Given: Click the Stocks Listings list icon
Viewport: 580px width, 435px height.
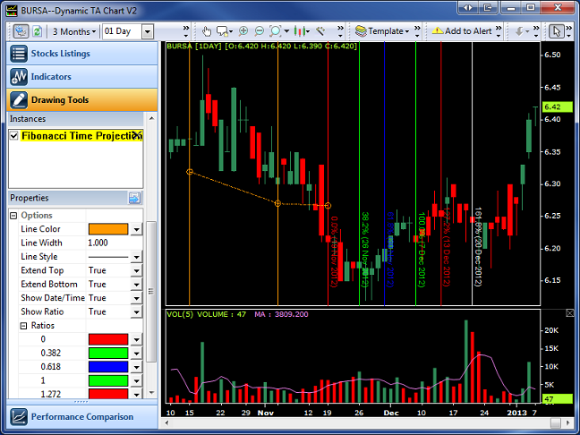Looking at the screenshot, I should (19, 54).
